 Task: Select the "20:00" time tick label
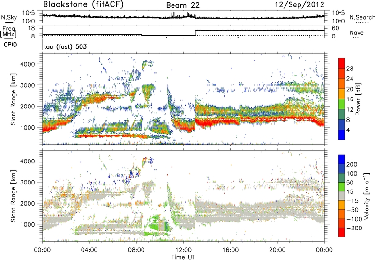(x=277, y=250)
